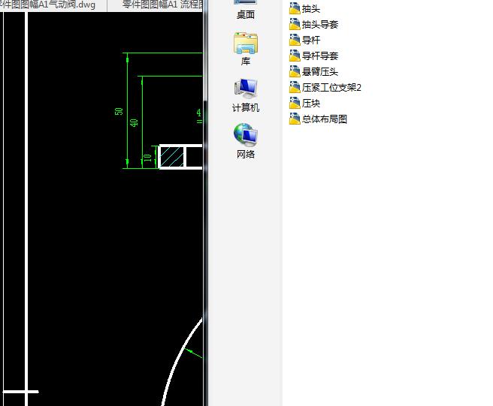Select the 导杆导套 folder
Viewport: 493px width, 406px height.
coord(313,56)
